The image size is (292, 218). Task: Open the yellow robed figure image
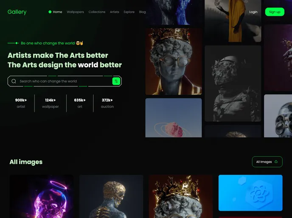pyautogui.click(x=233, y=21)
